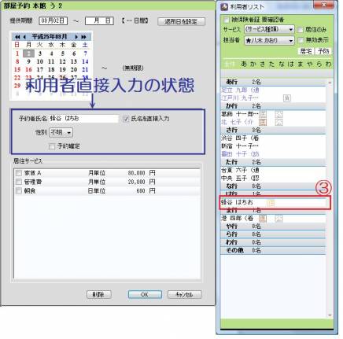Click the や行 group header
This screenshot has height=339, width=343.
tap(273, 227)
